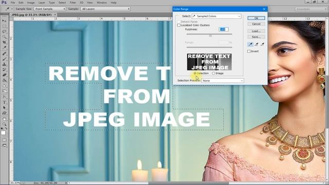The height and width of the screenshot is (185, 329).
Task: Open the Select Sampled Colors dropdown
Action: (216, 16)
